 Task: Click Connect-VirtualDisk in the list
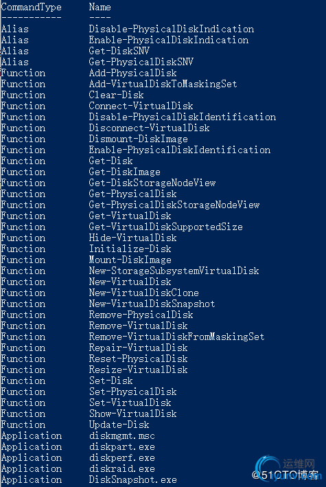tap(141, 106)
